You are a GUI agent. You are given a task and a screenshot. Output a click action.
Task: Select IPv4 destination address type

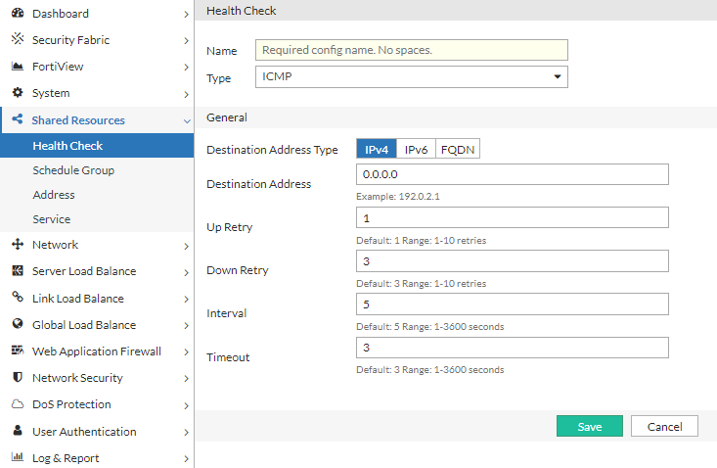[x=377, y=150]
